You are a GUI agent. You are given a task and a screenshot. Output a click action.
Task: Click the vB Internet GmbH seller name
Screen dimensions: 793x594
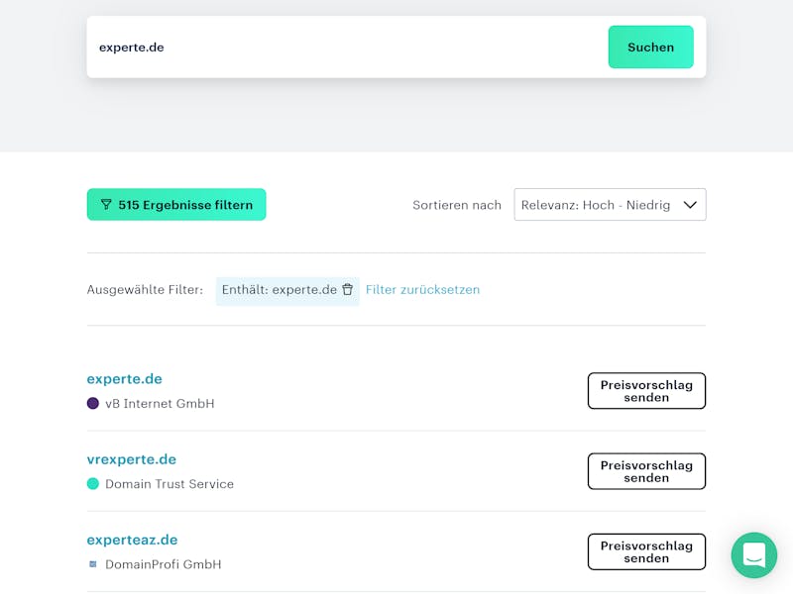pos(160,404)
